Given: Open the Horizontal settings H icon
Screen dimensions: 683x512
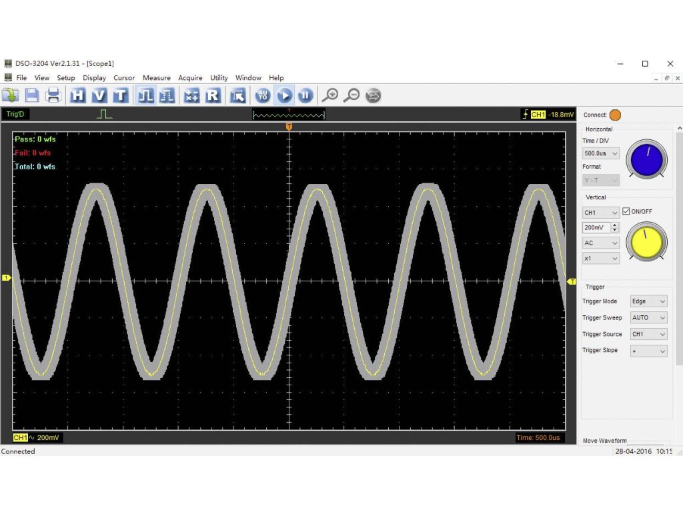Looking at the screenshot, I should [x=78, y=95].
